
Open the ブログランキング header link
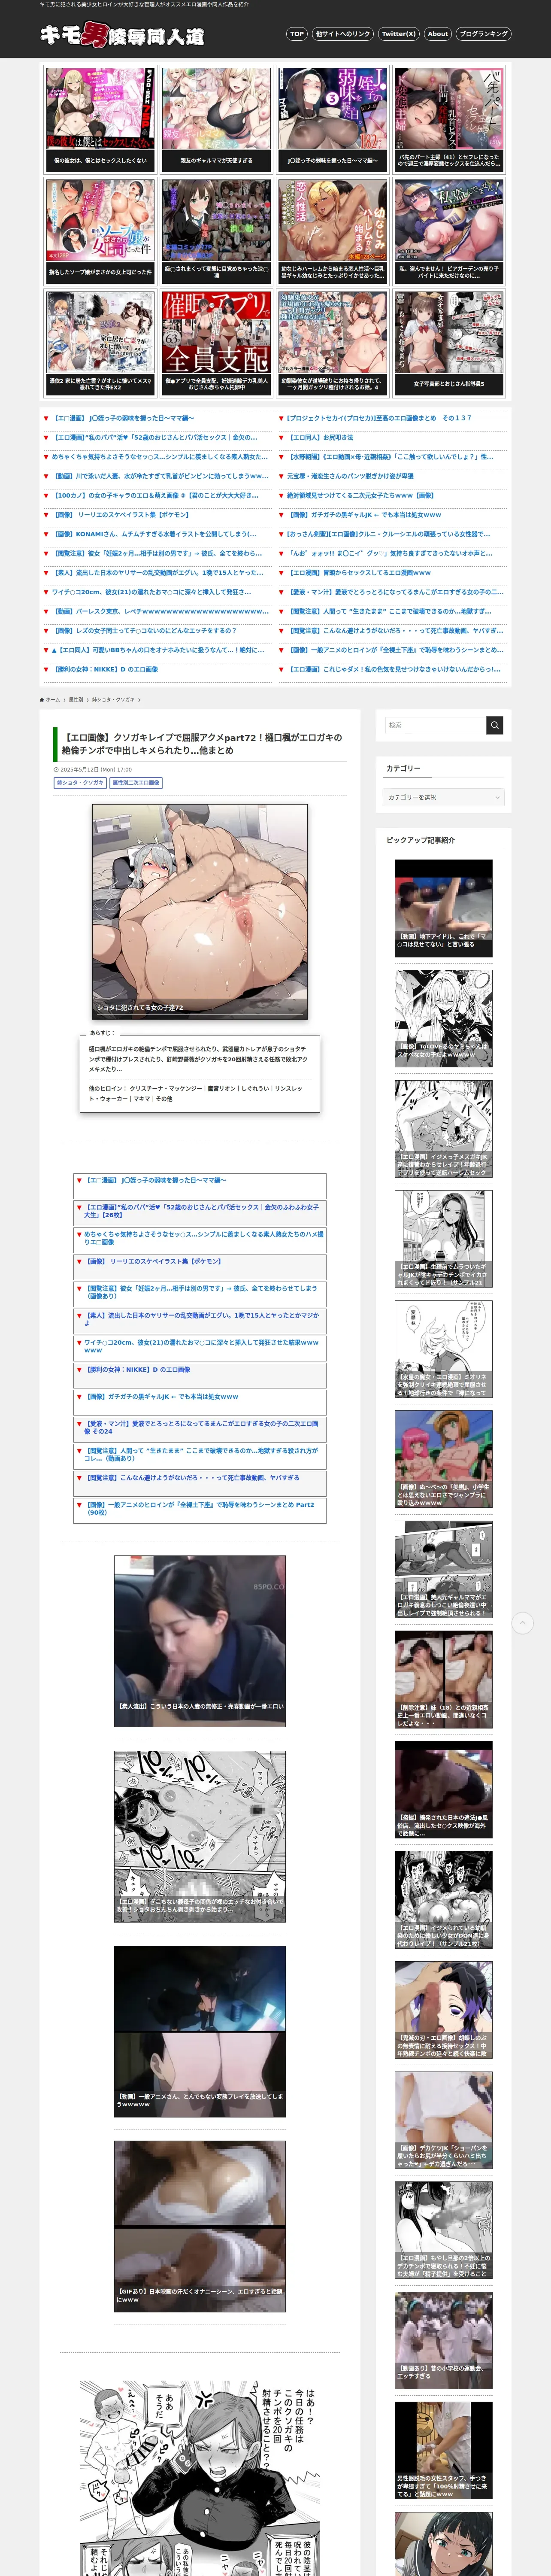tap(484, 34)
